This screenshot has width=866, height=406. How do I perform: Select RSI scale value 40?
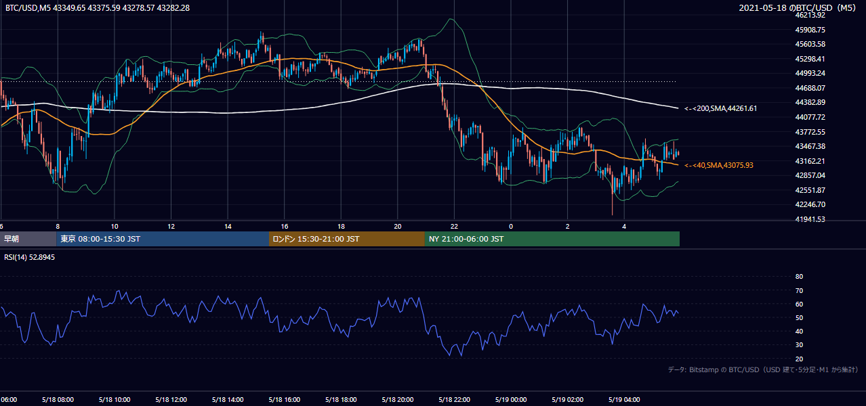pyautogui.click(x=799, y=331)
